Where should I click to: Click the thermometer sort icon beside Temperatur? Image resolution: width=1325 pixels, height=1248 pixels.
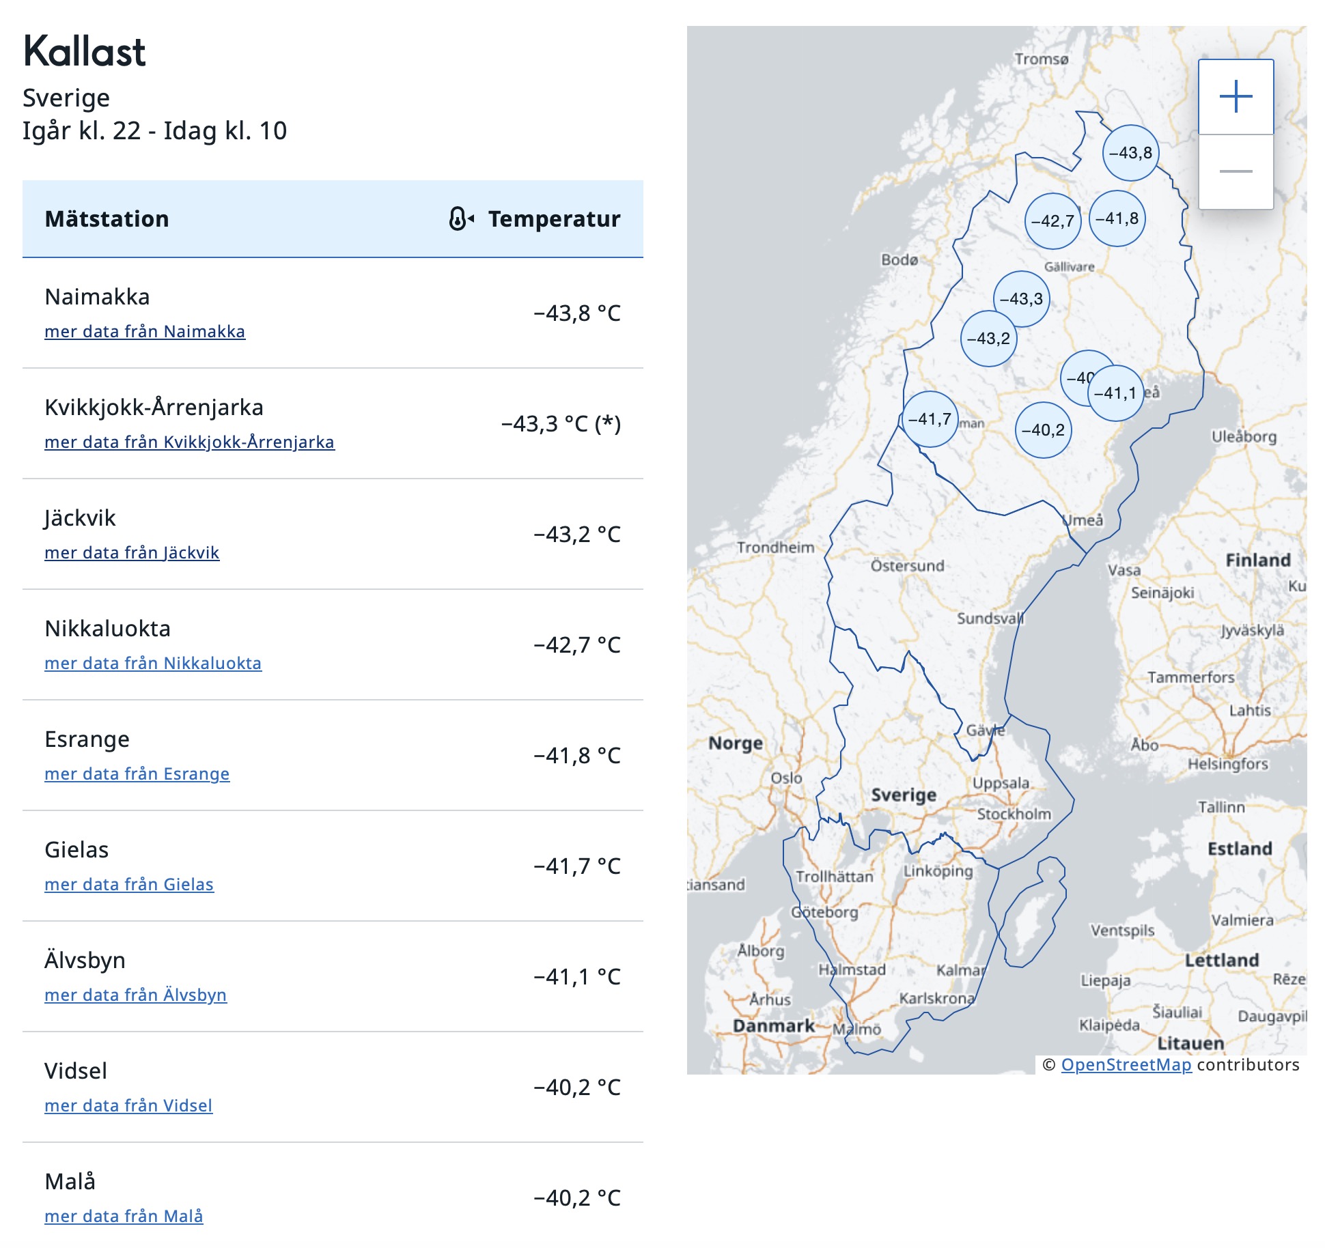point(460,219)
